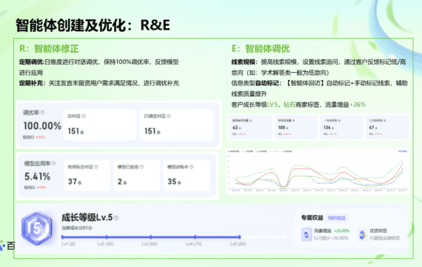422x267 pixels.
Task: Click the help icon beside 成长等级Lv.5
Action: pos(116,218)
